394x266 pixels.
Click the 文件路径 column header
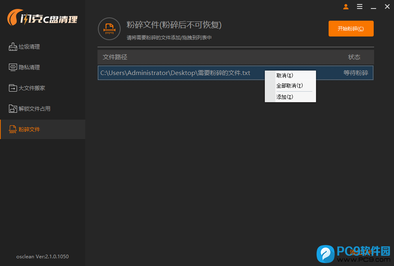(115, 57)
